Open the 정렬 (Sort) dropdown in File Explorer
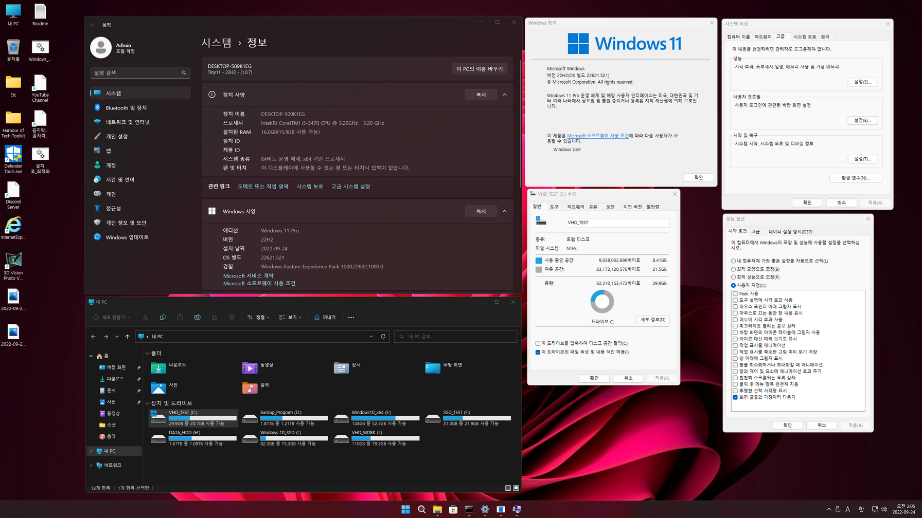The width and height of the screenshot is (922, 518). (258, 318)
